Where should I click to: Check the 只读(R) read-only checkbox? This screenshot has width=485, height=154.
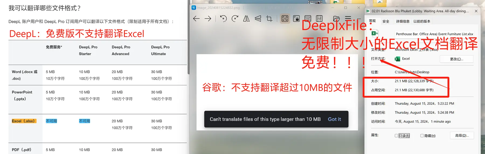coord(396,136)
